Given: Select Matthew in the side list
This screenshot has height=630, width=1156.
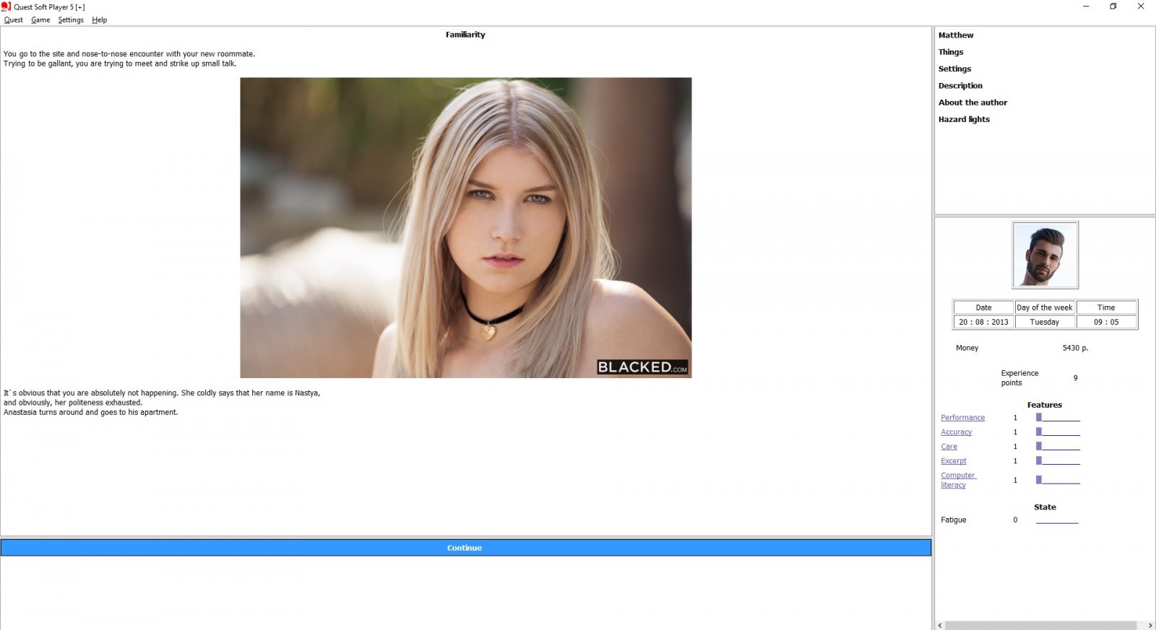Looking at the screenshot, I should [x=956, y=35].
